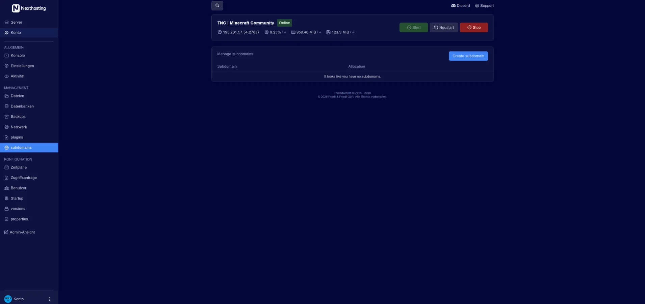Open the three-dot account menu

[x=49, y=299]
